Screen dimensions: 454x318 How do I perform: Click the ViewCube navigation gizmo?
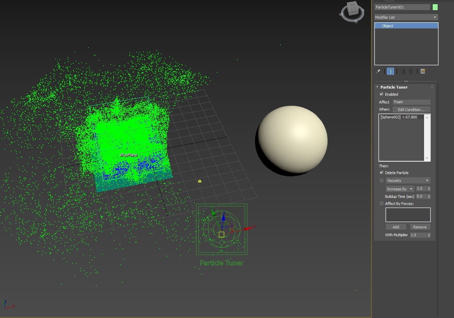tap(352, 12)
